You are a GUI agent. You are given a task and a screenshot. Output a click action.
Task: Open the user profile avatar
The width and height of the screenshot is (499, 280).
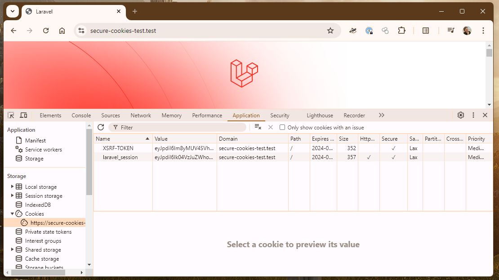(467, 31)
